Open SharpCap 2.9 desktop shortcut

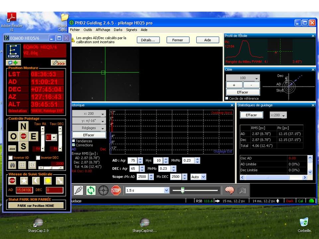point(38,225)
